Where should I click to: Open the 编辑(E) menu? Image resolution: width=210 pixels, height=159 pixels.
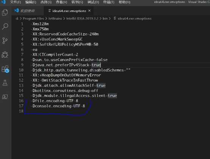click(31, 2)
